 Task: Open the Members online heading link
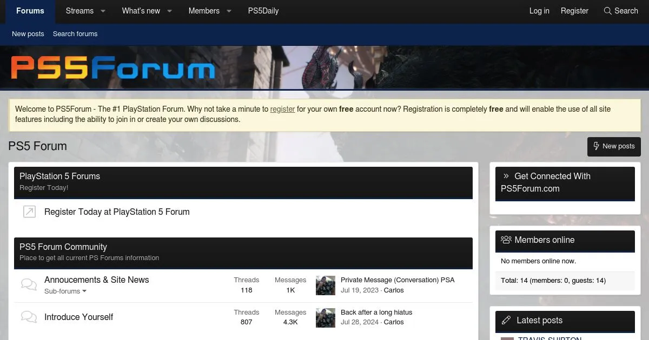545,240
